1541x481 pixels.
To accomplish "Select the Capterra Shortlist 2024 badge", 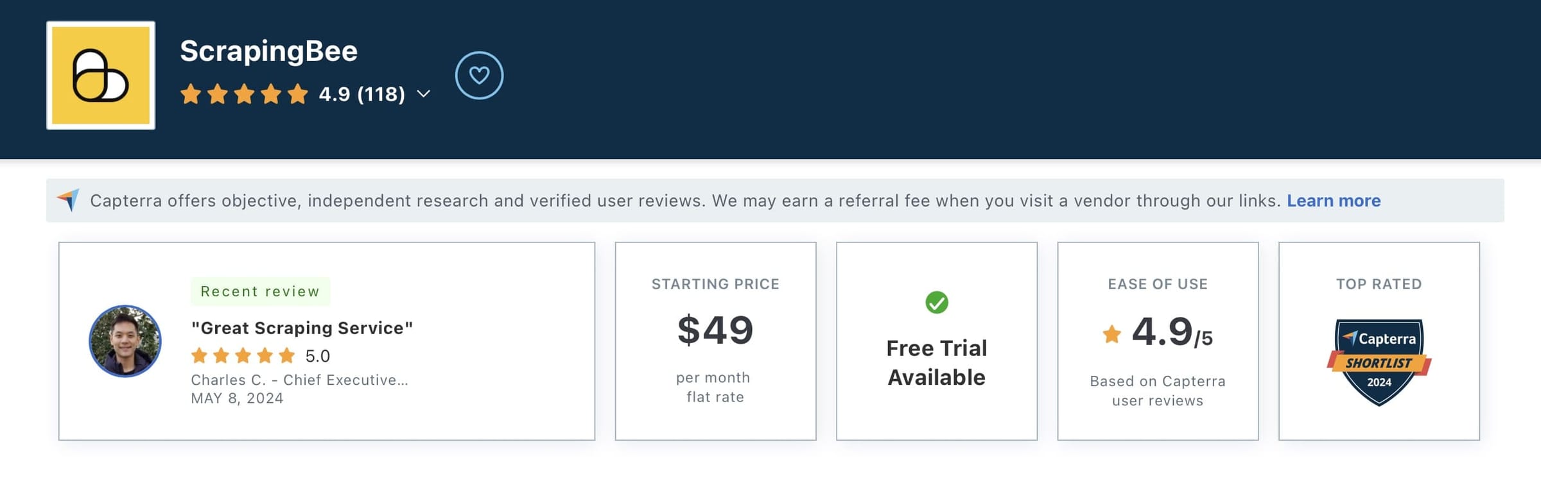I will tap(1379, 359).
